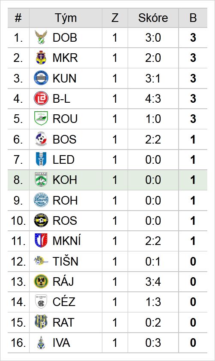Image resolution: width=215 pixels, height=361 pixels.
Task: Click the ROU green shield crest
Action: tap(41, 118)
